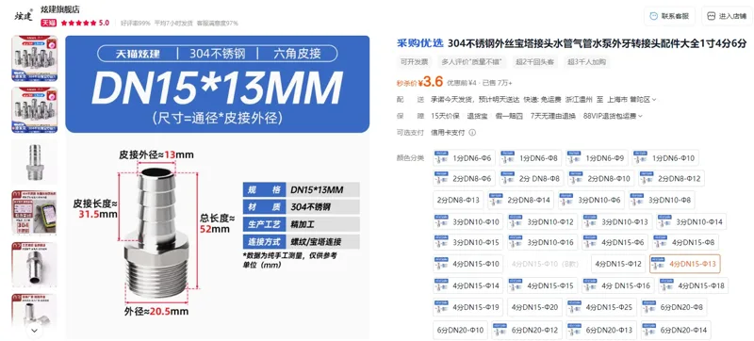
Task: Select the 3分DN10-Φ16 size
Action: (542, 242)
